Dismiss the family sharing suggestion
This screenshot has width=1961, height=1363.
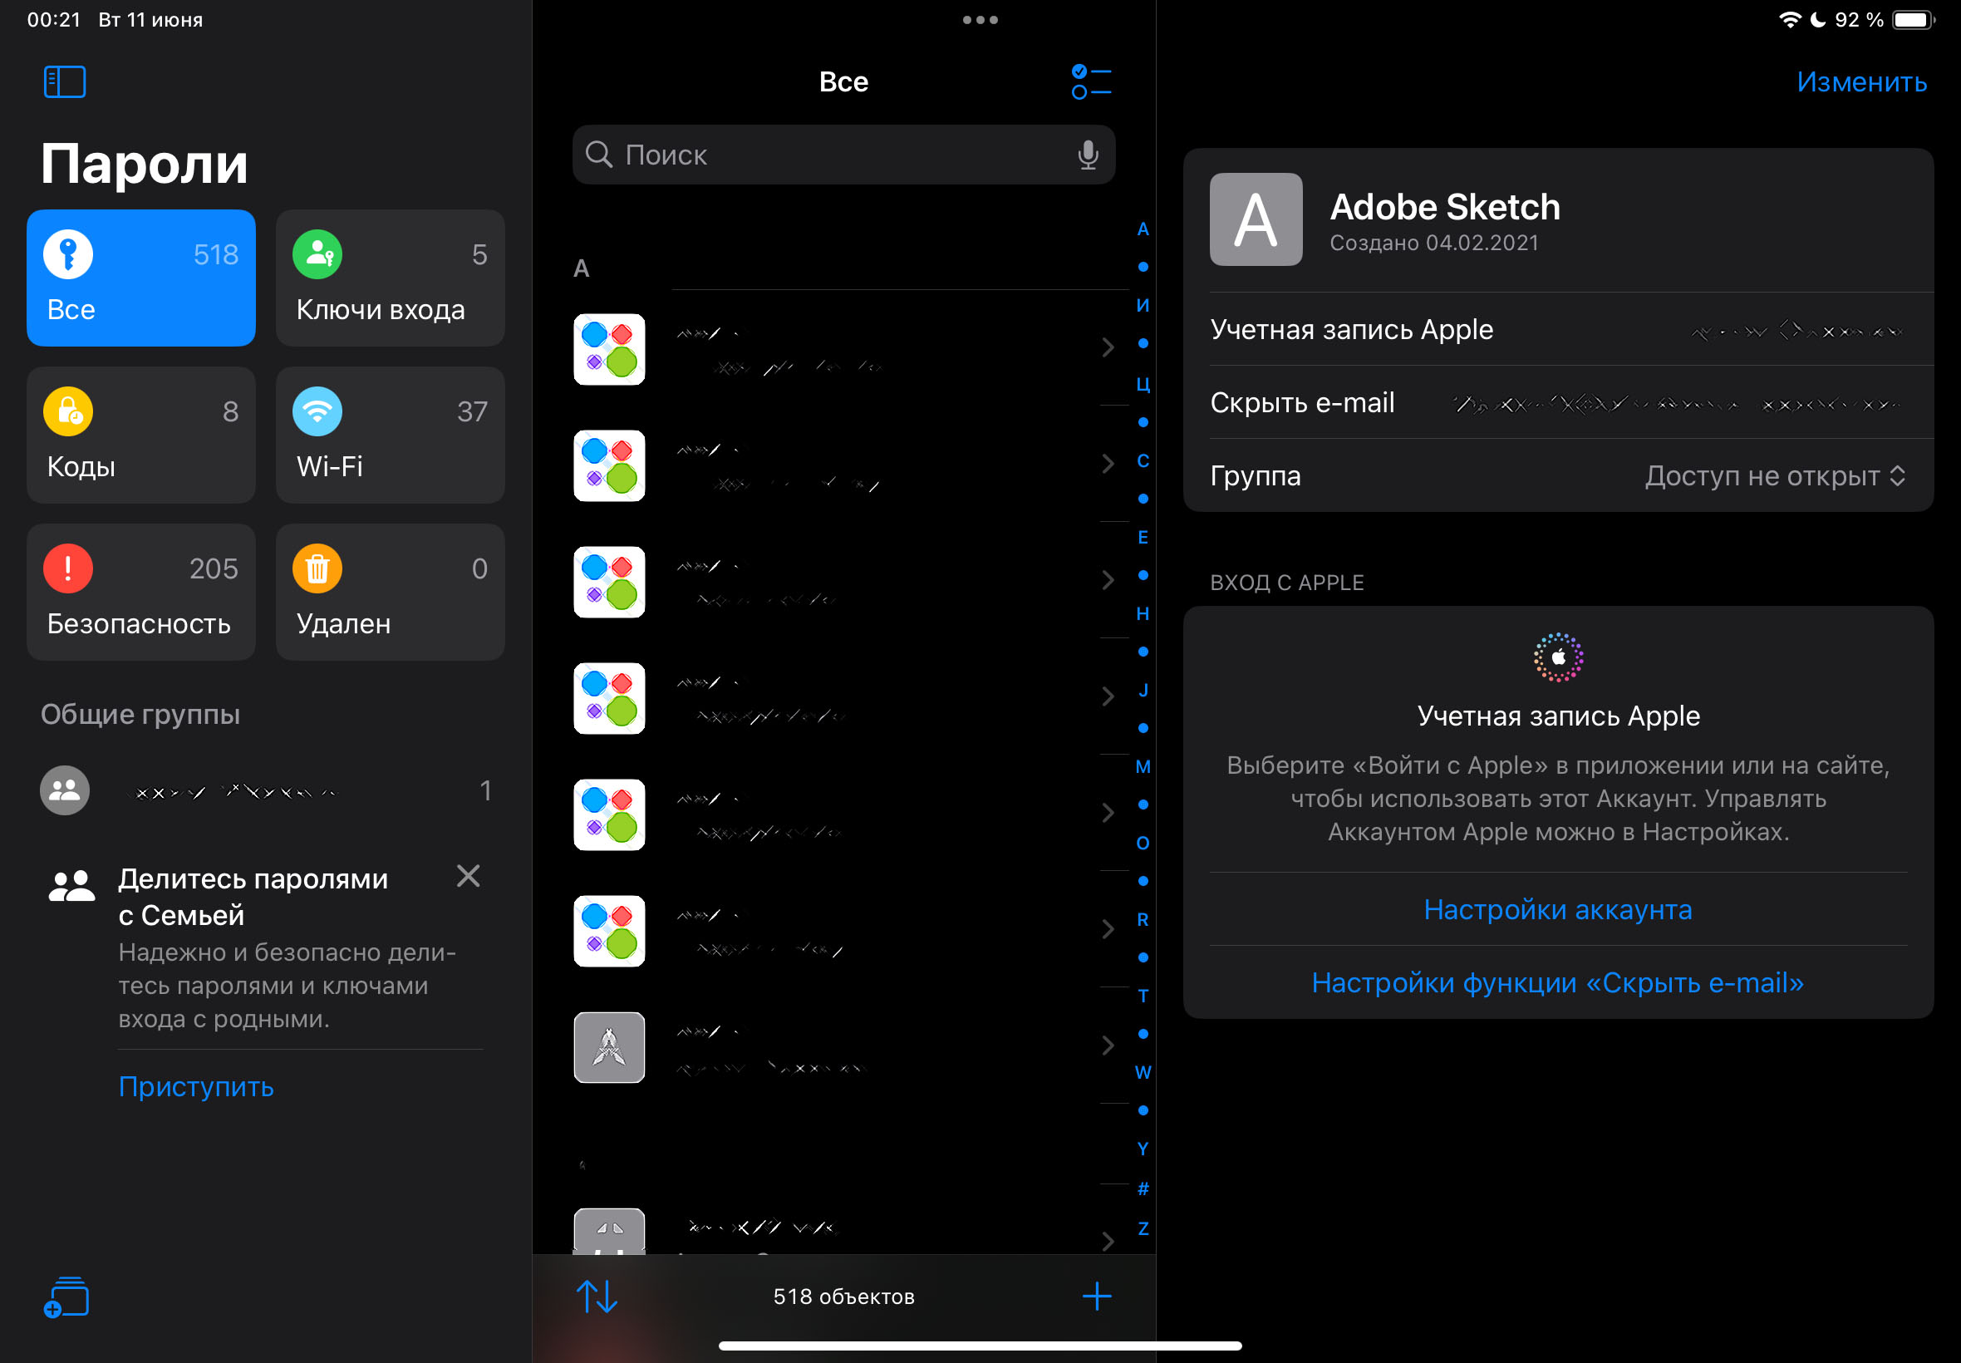[468, 875]
